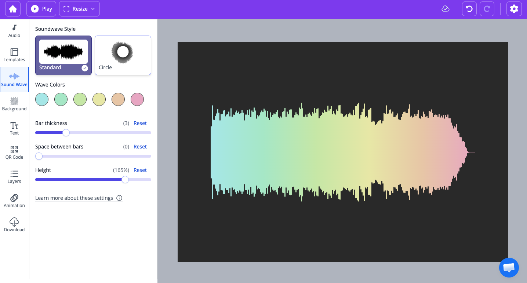The height and width of the screenshot is (283, 527).
Task: Open the chat support bubble
Action: coord(509,268)
